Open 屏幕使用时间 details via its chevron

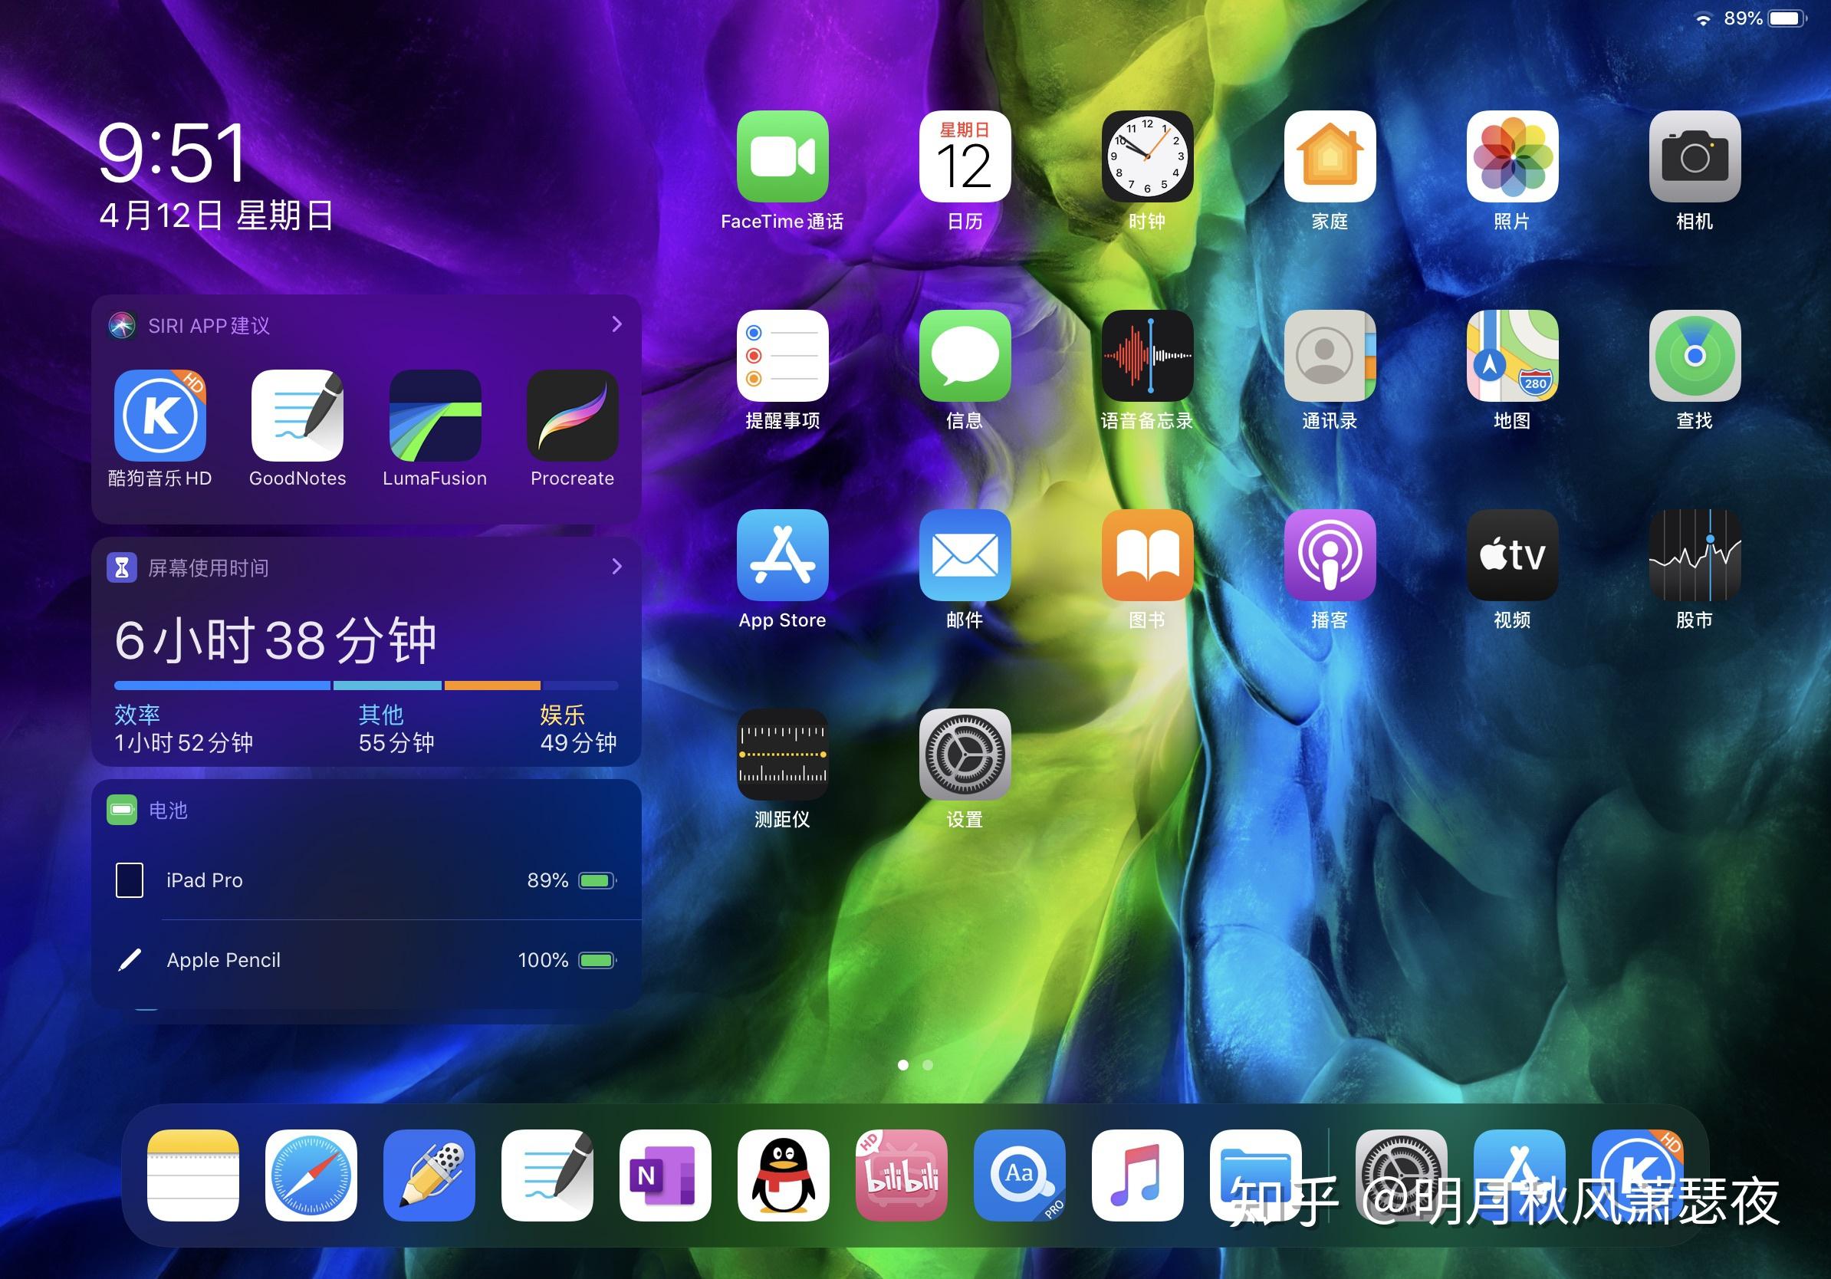(x=615, y=567)
